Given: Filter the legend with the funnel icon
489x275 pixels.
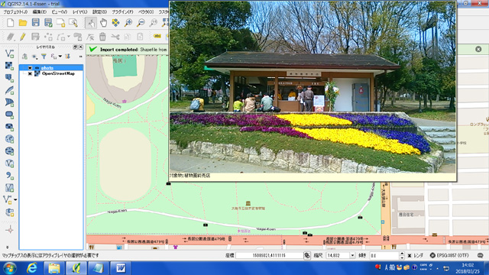Looking at the screenshot, I should coord(44,57).
